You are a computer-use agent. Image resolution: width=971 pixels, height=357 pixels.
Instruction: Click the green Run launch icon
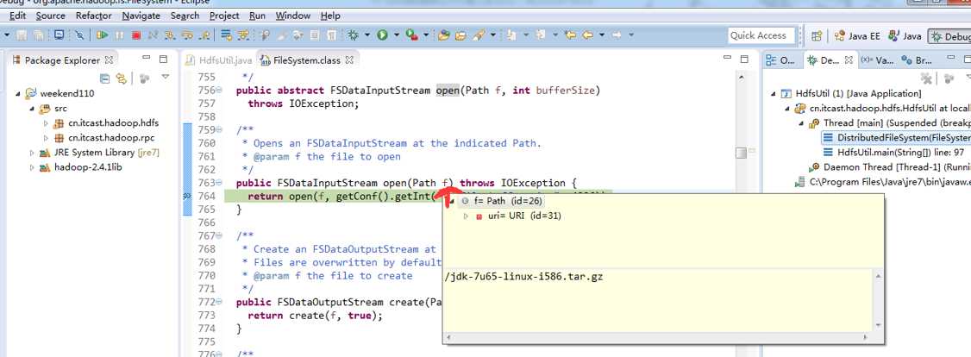[x=382, y=35]
